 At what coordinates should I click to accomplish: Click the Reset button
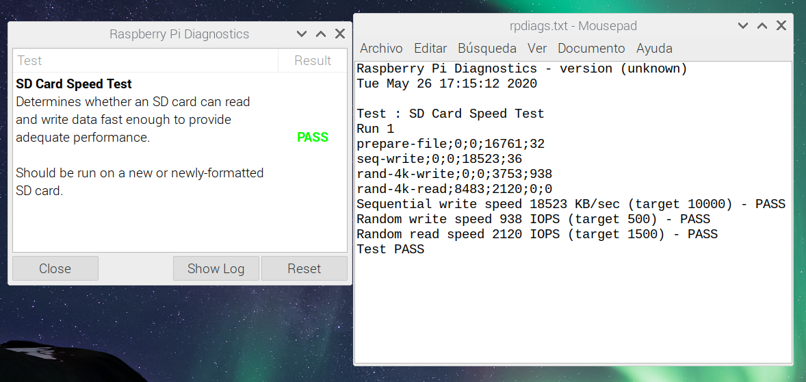304,268
